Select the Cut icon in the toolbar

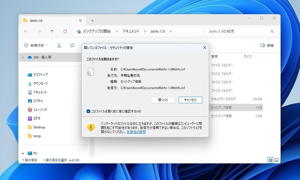click(59, 45)
